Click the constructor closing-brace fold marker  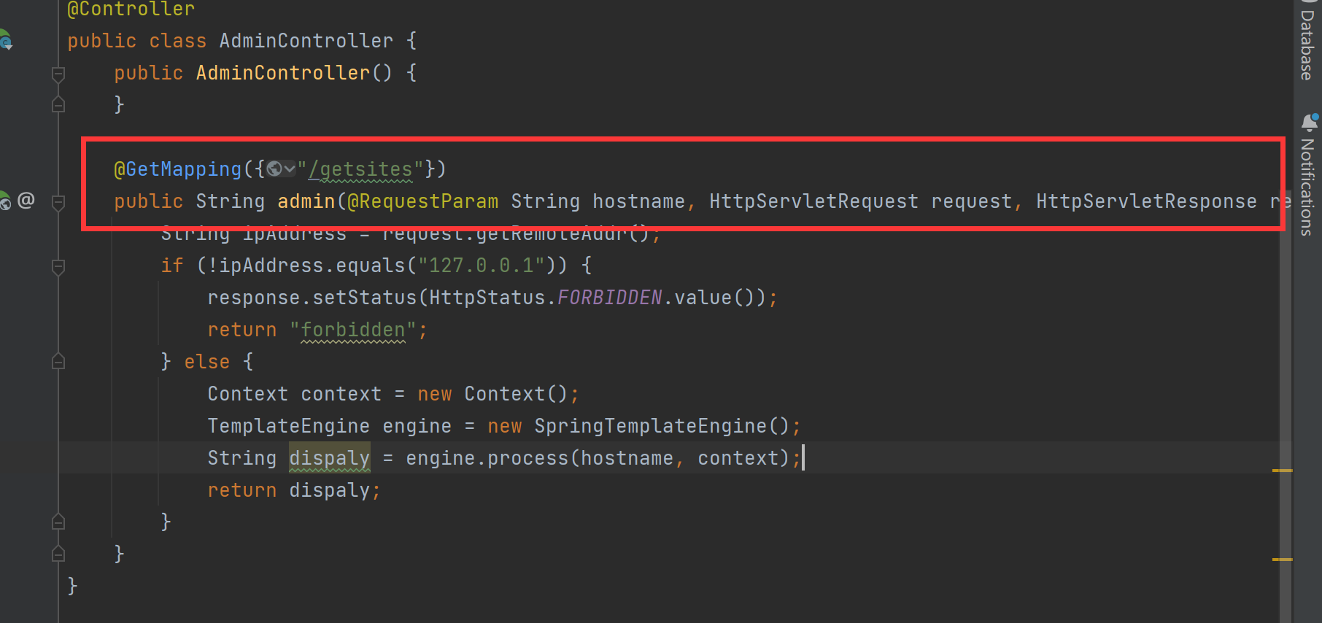click(58, 105)
